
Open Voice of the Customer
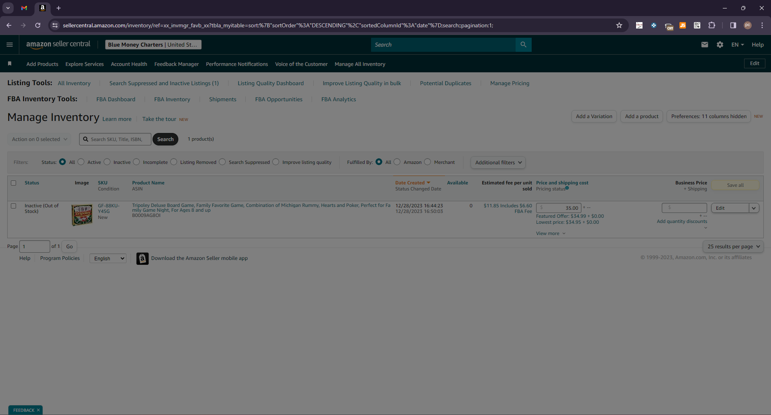(x=301, y=64)
